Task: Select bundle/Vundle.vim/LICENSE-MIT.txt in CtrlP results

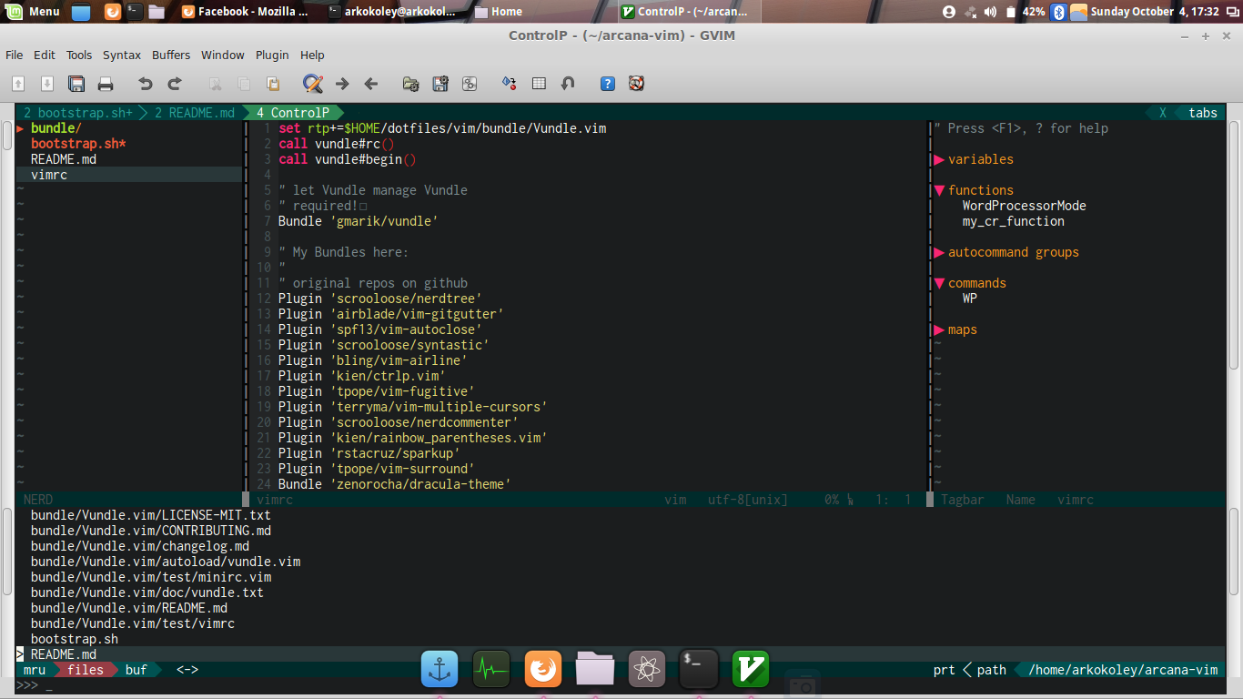Action: [x=151, y=515]
